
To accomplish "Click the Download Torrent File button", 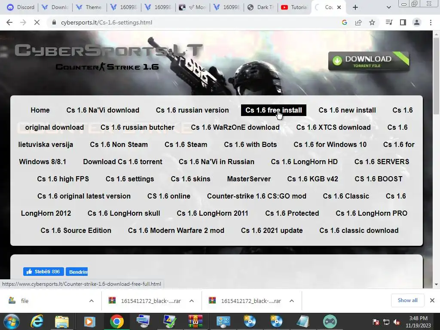I will click(x=368, y=61).
